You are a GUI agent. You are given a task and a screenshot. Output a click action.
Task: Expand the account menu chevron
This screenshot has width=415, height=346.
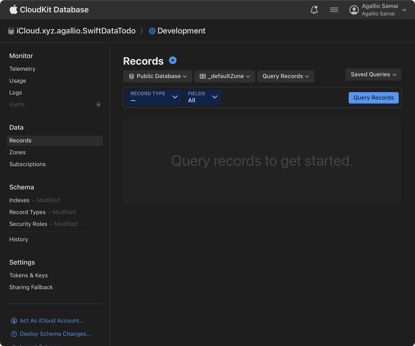click(x=404, y=10)
